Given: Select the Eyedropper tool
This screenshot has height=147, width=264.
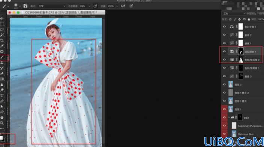Looking at the screenshot, I should coord(2,46).
